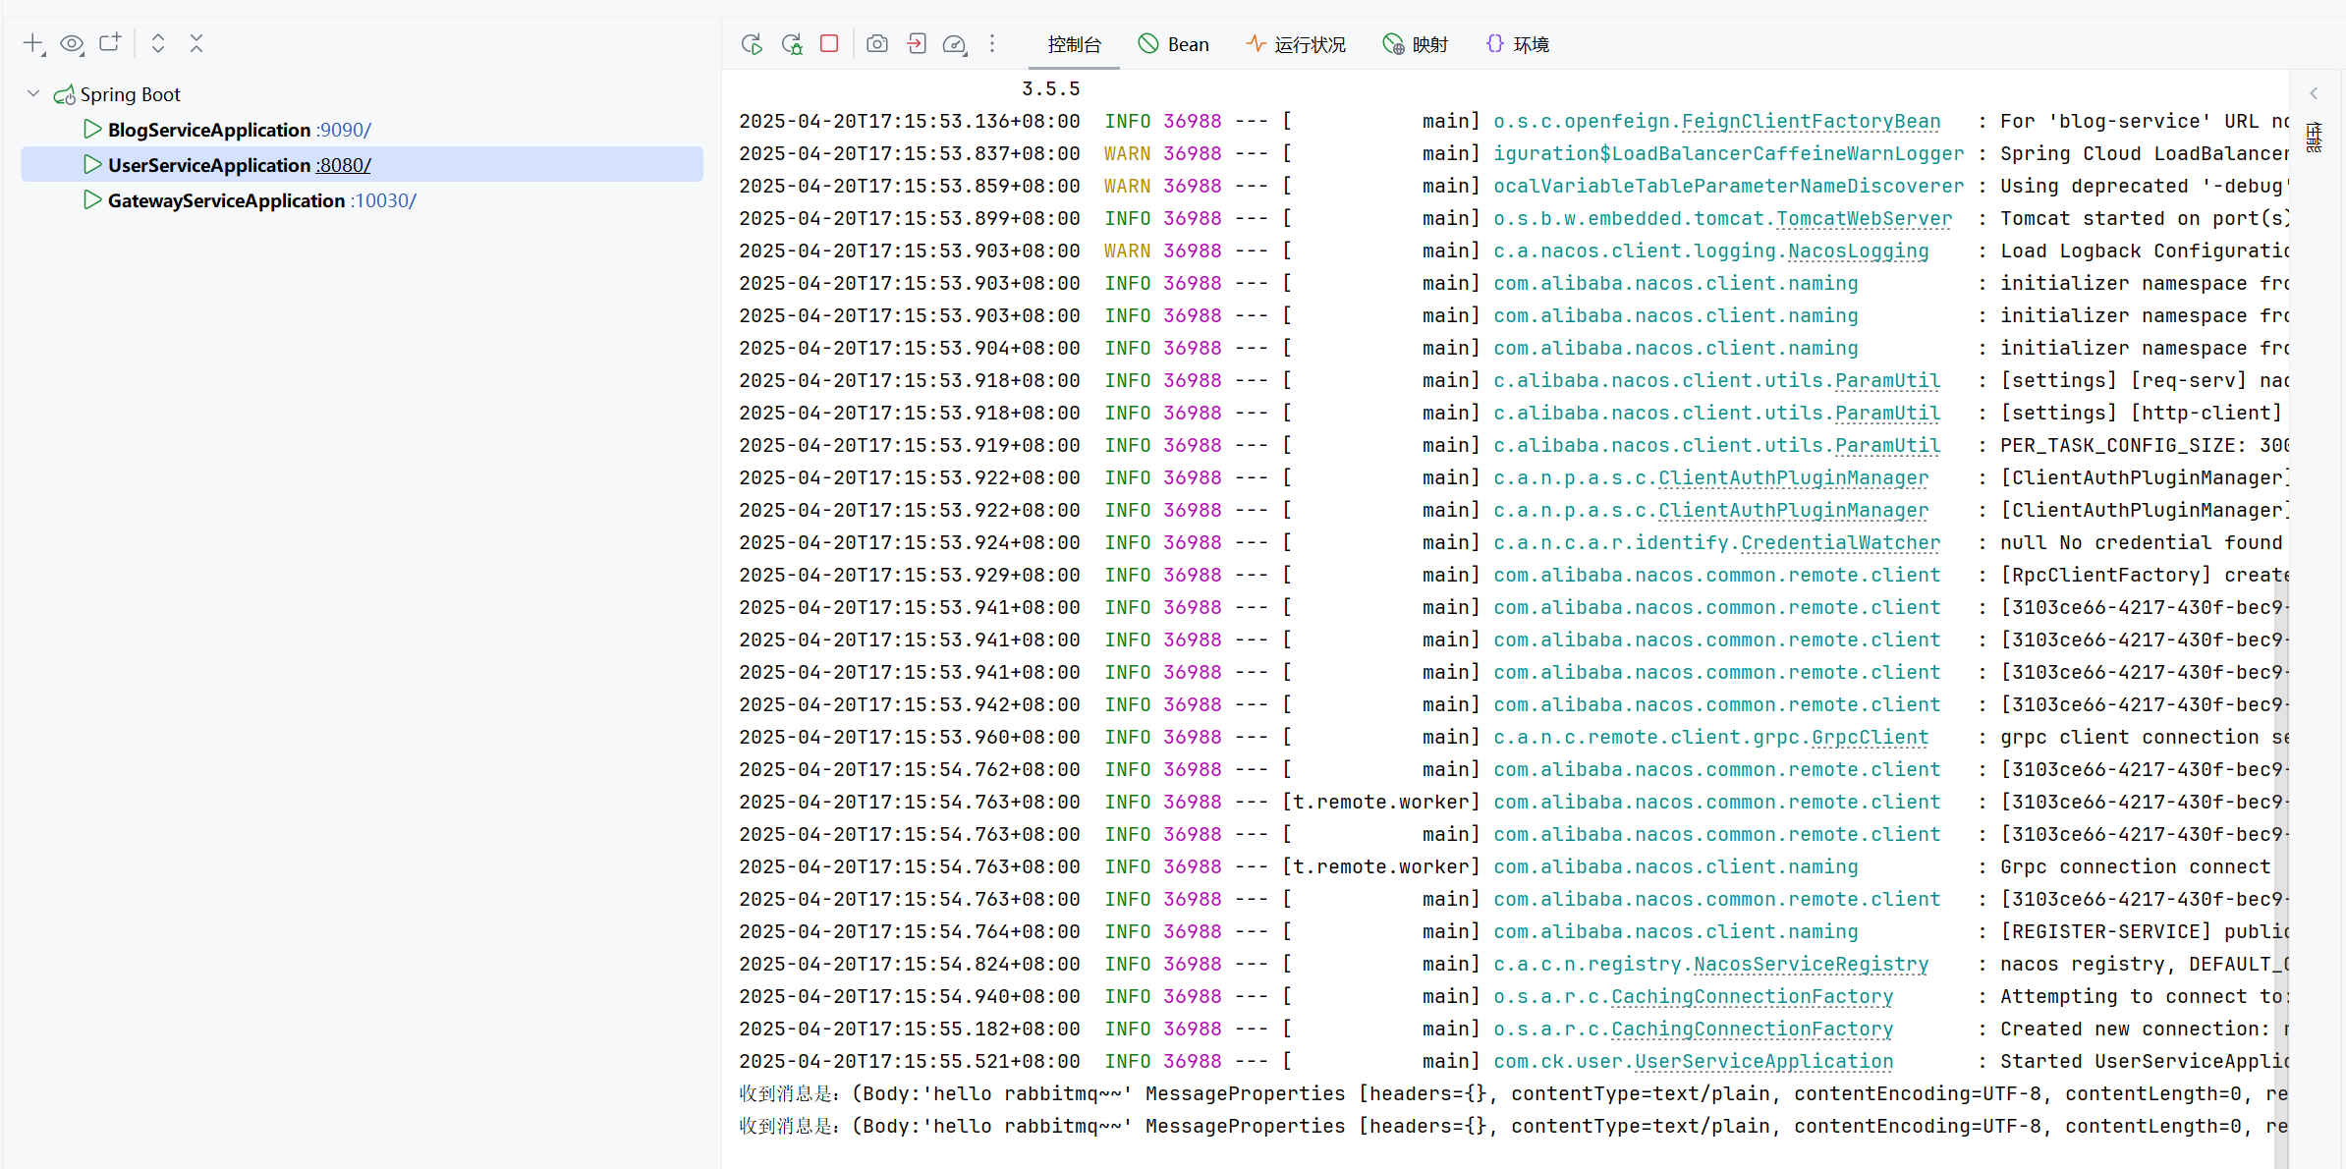Toggle the eye view options icon
Viewport: 2346px width, 1169px height.
[72, 43]
